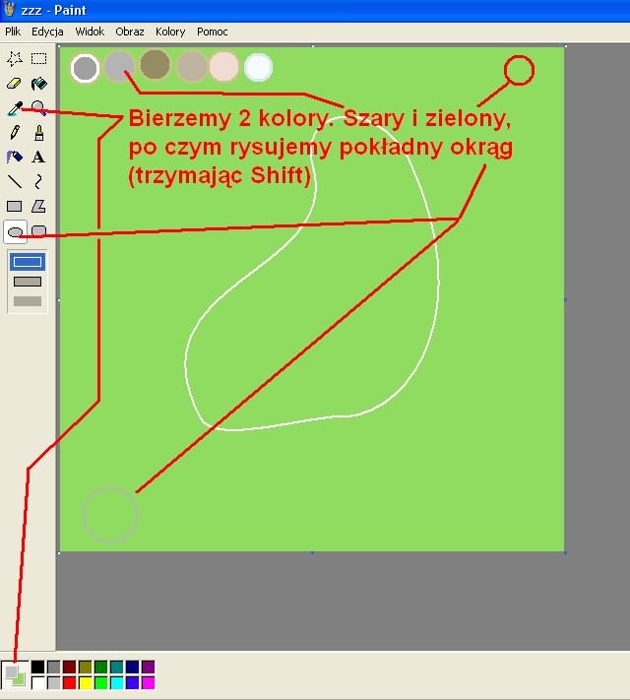The width and height of the screenshot is (630, 700).
Task: Open the Edycja menu
Action: 47,32
